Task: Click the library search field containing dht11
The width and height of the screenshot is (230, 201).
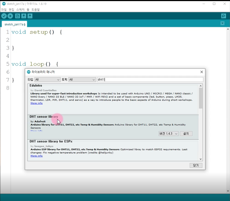Action: click(150, 80)
